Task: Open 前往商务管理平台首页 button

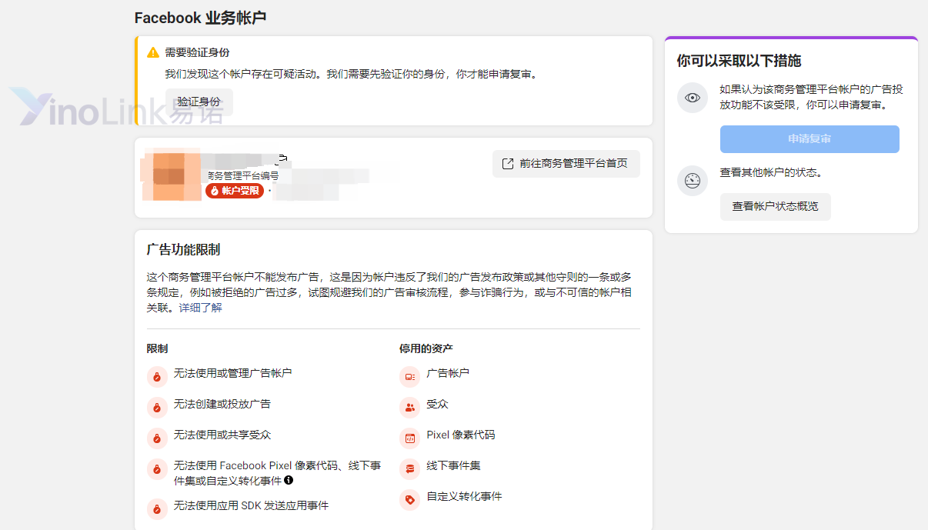Action: coord(566,164)
